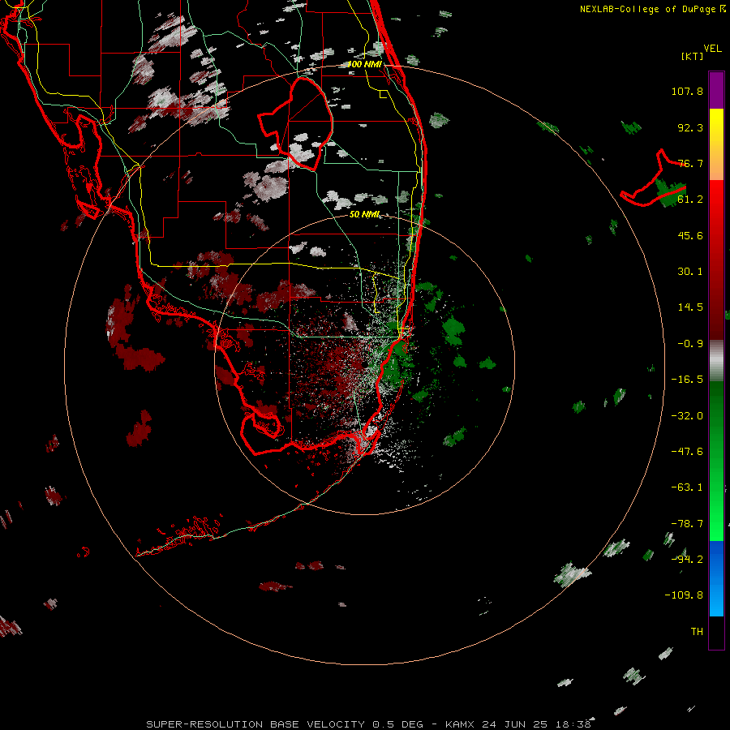The width and height of the screenshot is (730, 730).
Task: Select the 14.5 velocity scale value
Action: (x=690, y=307)
